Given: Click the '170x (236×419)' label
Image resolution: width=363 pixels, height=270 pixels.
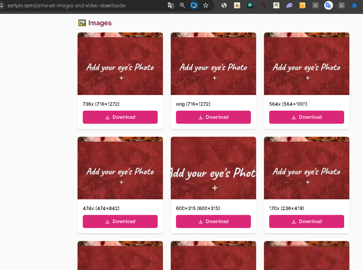Looking at the screenshot, I should 286,208.
